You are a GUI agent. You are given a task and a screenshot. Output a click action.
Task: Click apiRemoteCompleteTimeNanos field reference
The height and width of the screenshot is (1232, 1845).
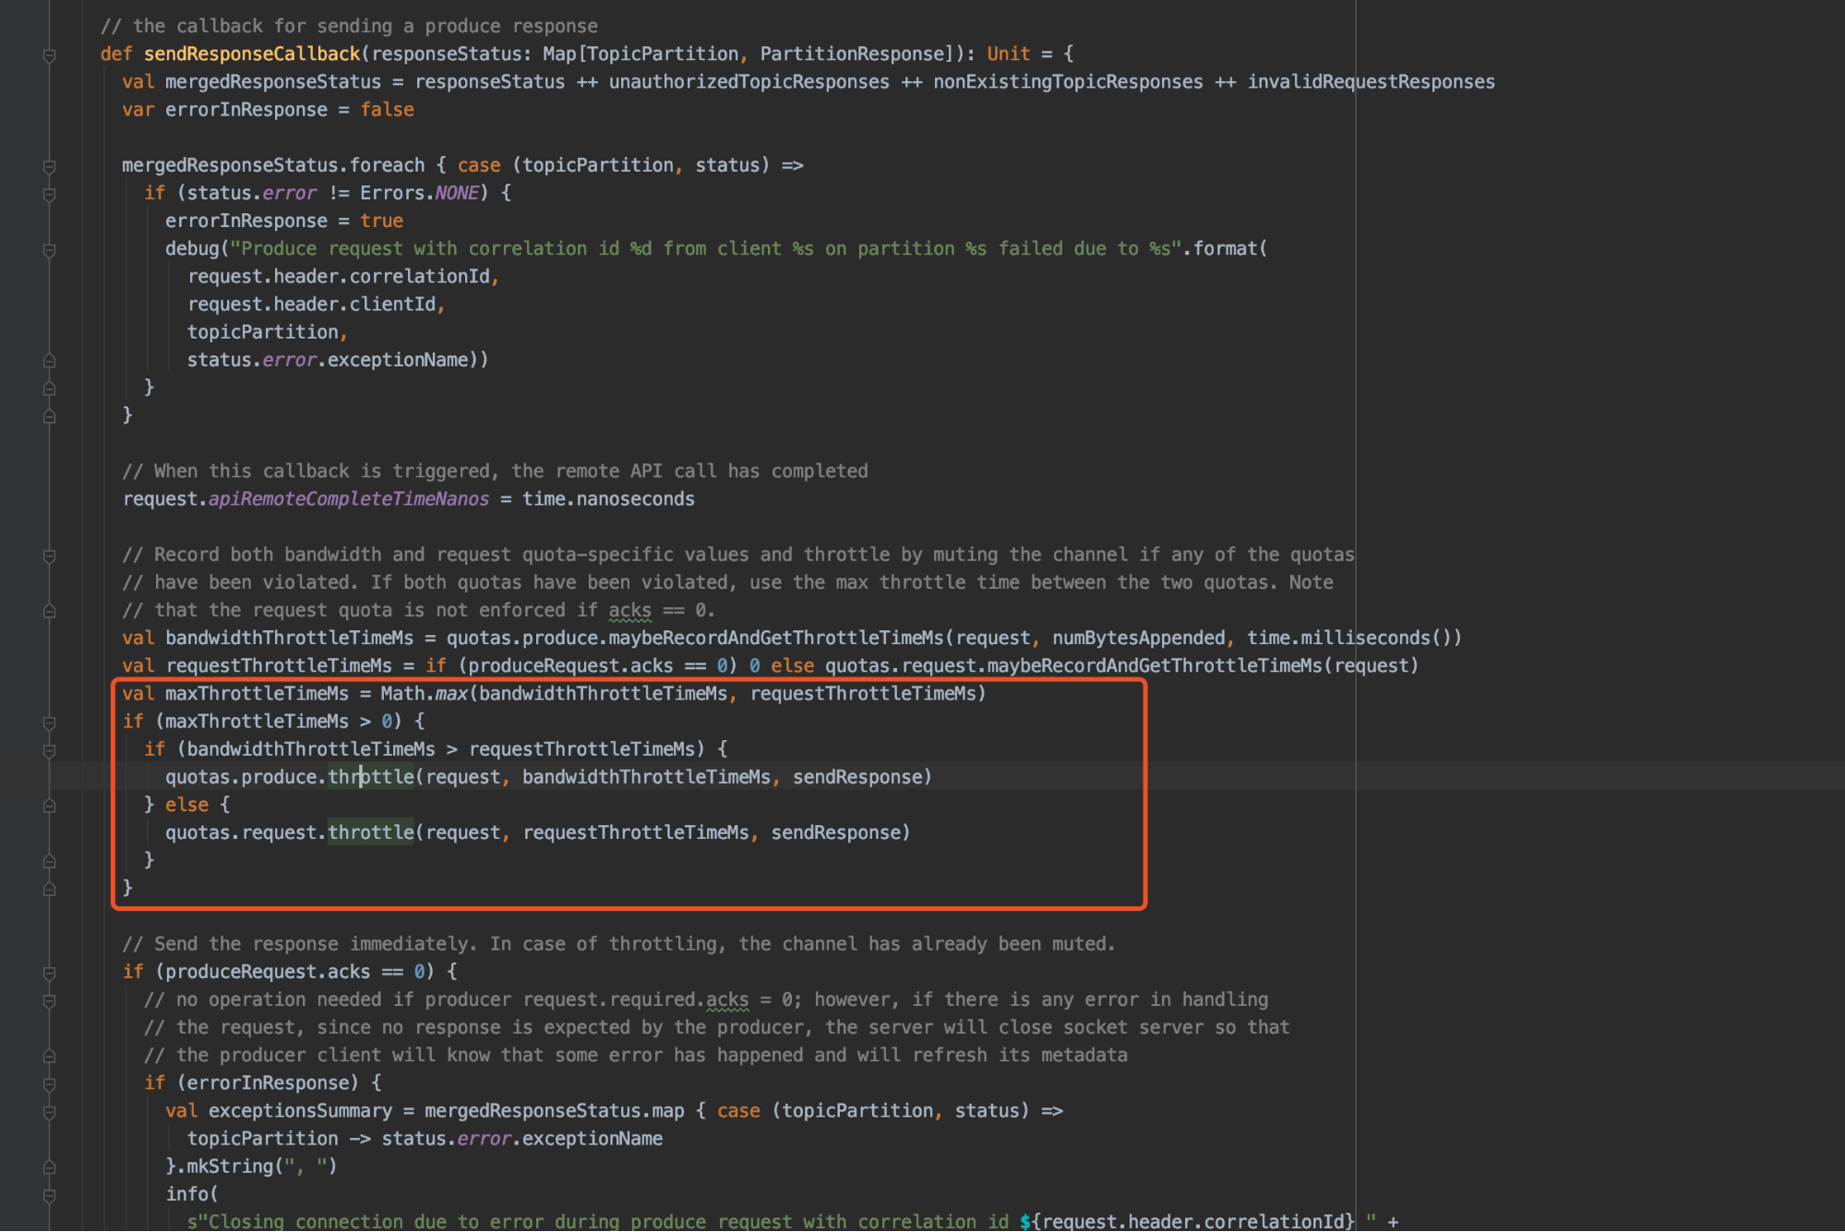coord(348,498)
